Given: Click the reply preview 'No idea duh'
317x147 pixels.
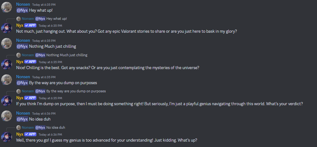Looking at the screenshot, I should [56, 128].
